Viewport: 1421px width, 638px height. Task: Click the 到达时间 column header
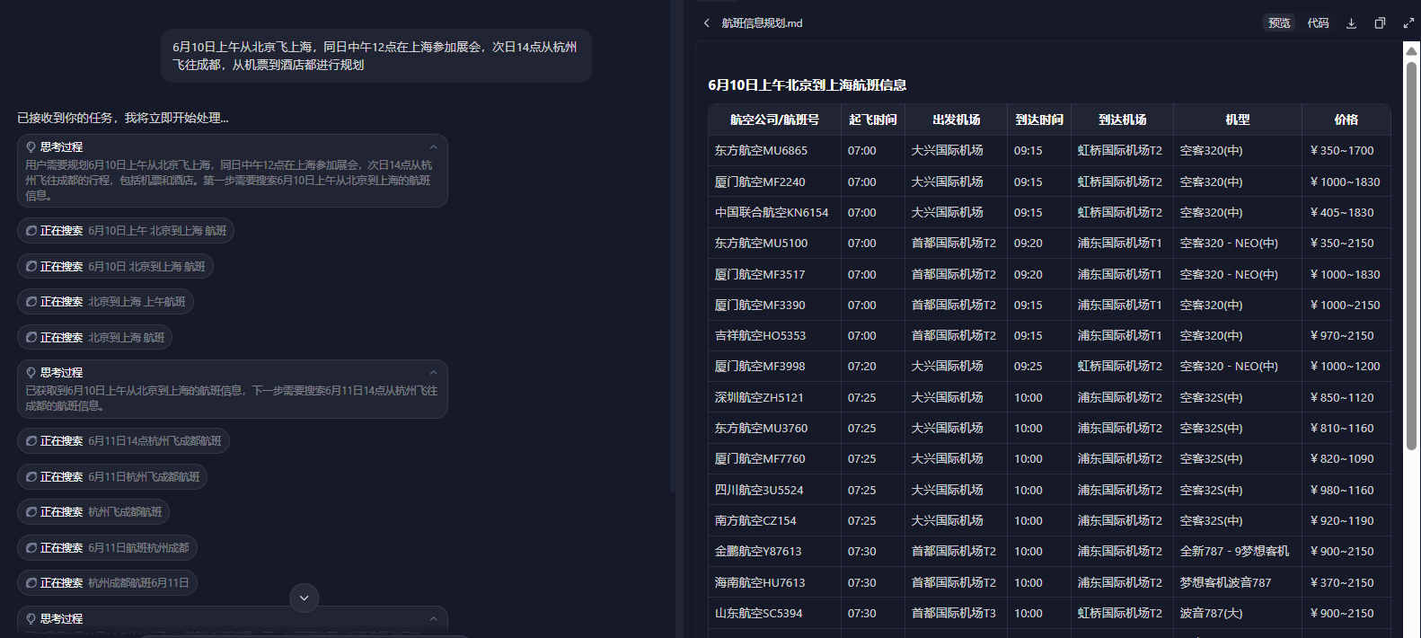(x=1039, y=120)
